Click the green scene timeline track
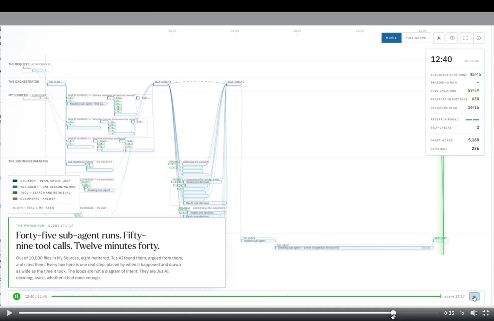This screenshot has height=321, width=494. [246, 296]
